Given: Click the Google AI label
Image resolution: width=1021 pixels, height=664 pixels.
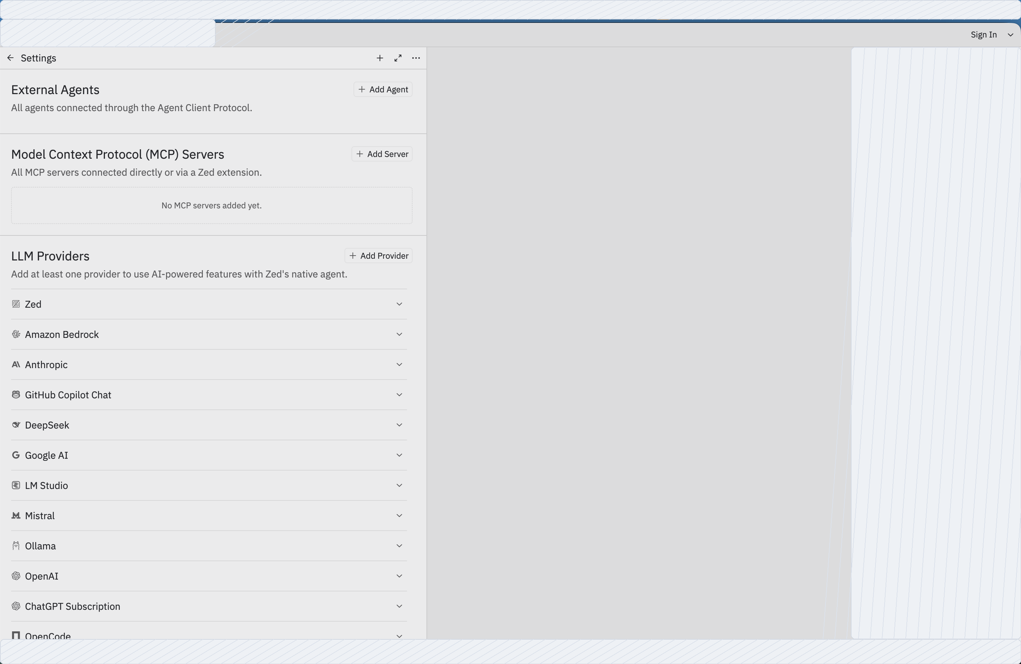Looking at the screenshot, I should tap(46, 455).
